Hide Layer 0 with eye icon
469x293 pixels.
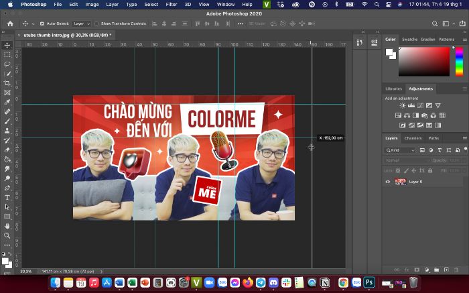(388, 182)
